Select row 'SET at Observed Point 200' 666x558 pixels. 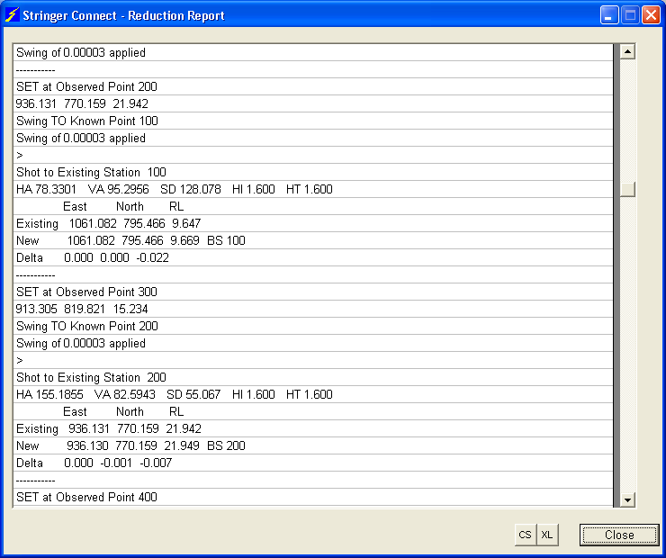click(313, 86)
